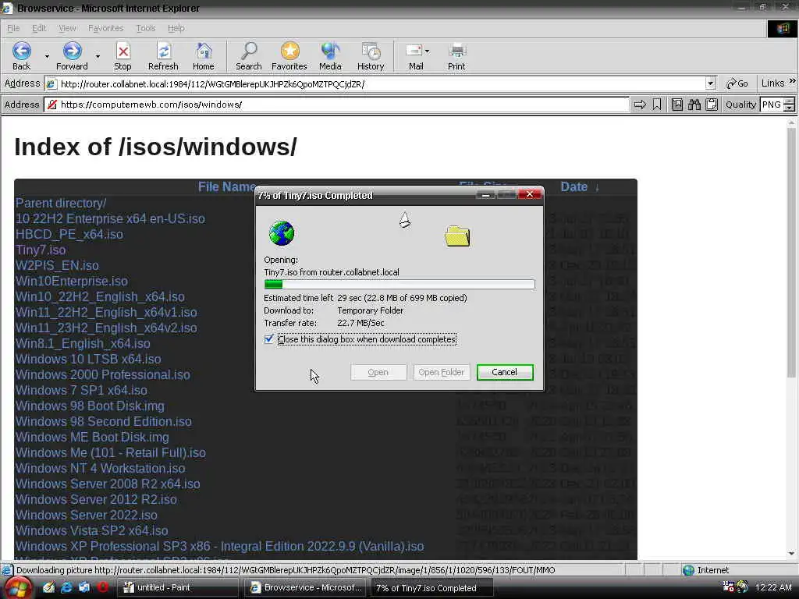799x599 pixels.
Task: Click the Windows Vista SP2 x64.iso link
Action: (x=92, y=530)
